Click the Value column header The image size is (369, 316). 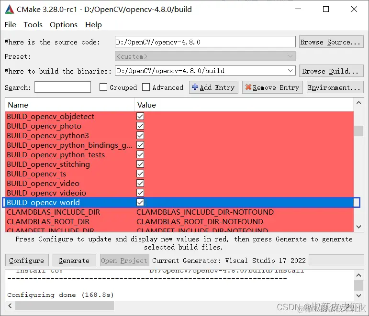click(x=244, y=105)
